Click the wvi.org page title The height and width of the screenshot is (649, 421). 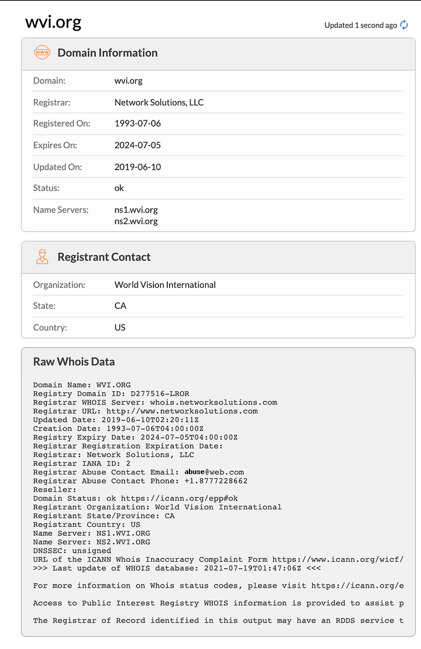54,22
